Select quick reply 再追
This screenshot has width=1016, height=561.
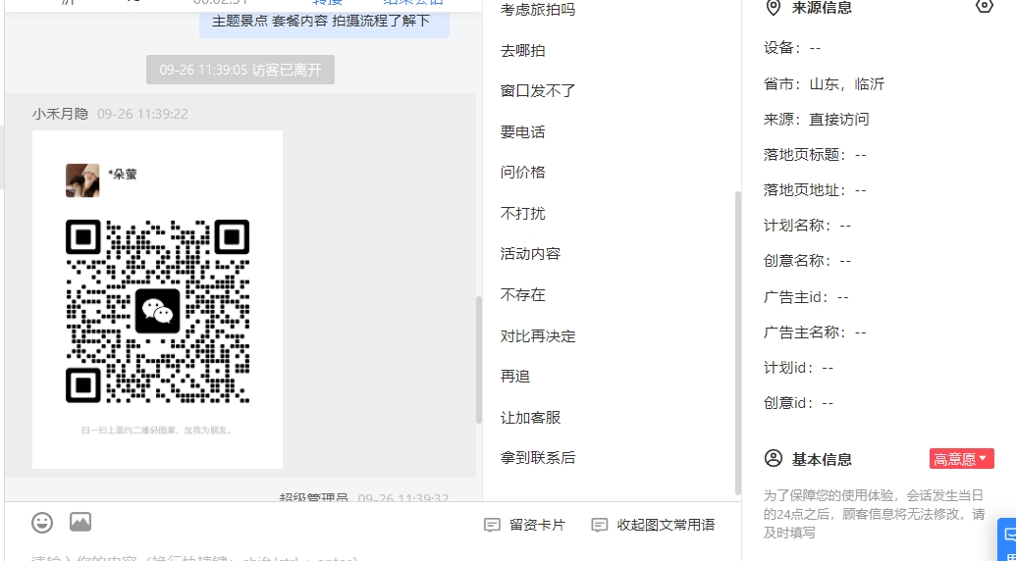[x=515, y=376]
